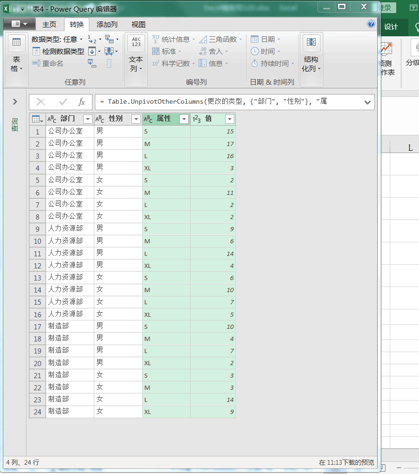Switch to the 主页 tab
Viewport: 419px width, 474px height.
(x=49, y=25)
